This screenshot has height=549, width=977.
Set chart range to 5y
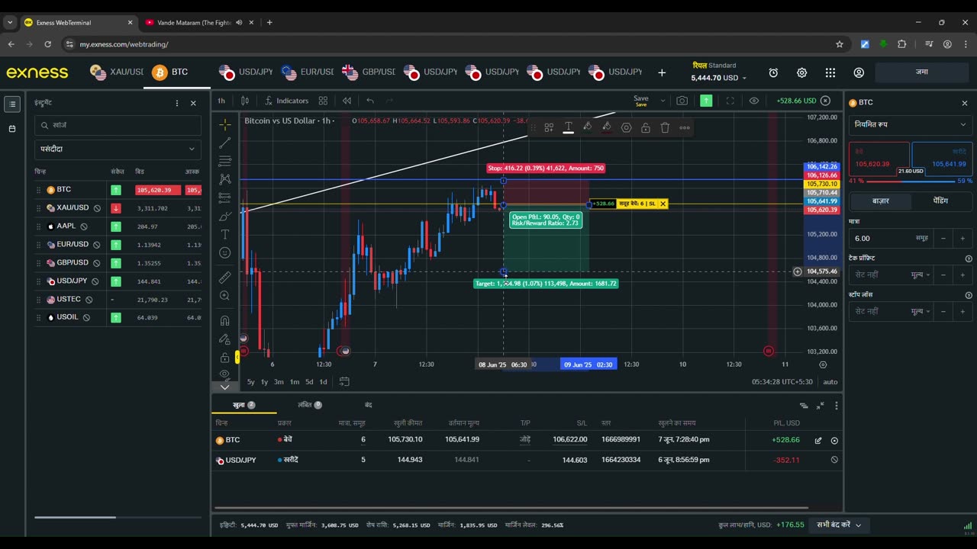[251, 382]
